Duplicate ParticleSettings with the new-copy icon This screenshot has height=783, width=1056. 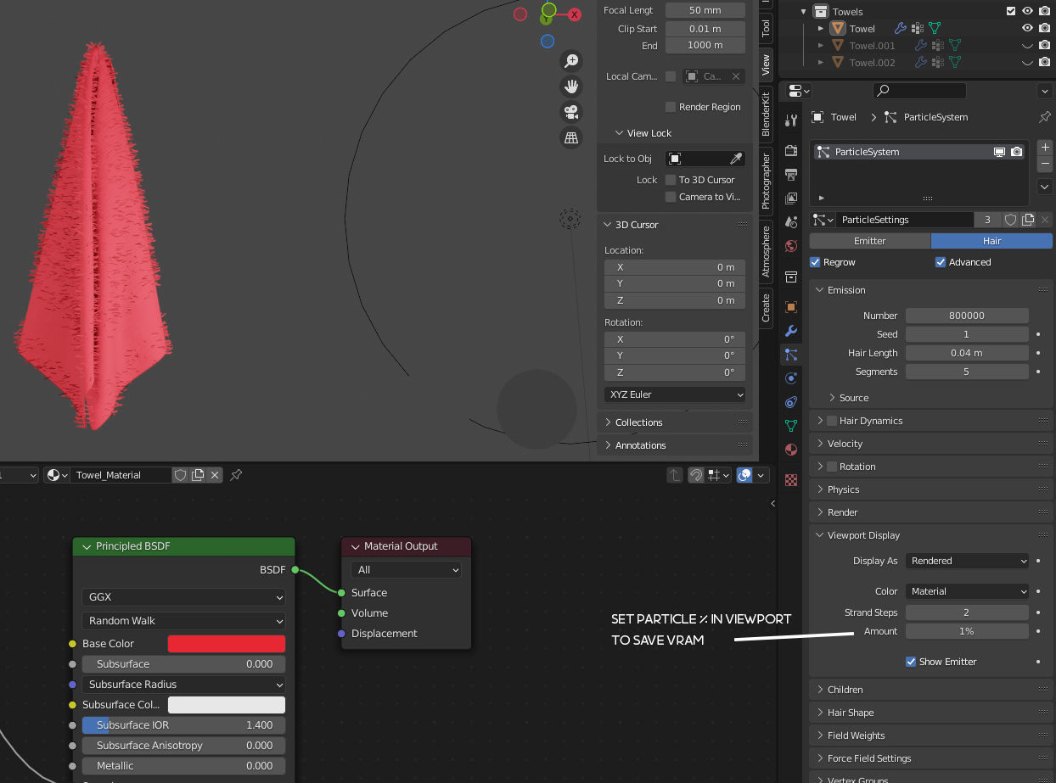coord(1028,220)
